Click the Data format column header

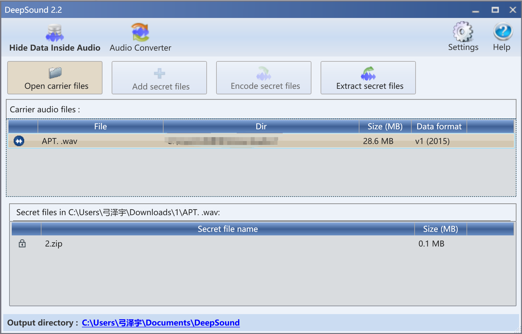coord(439,126)
